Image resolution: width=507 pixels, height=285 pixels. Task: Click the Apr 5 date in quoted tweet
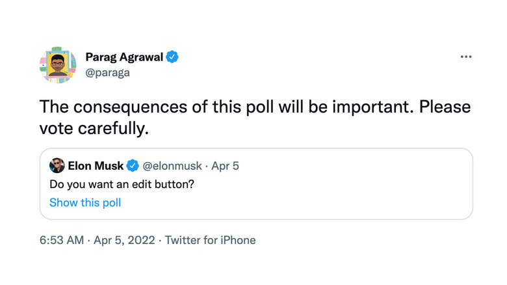(224, 165)
